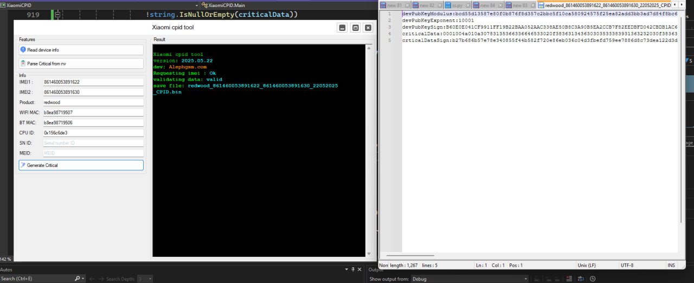
Task: Click the criticalData line in Notepad++
Action: tap(539, 34)
